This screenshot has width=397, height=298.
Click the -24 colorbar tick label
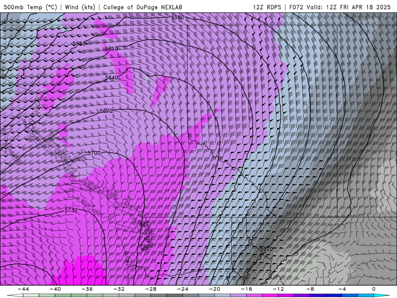pos(183,289)
